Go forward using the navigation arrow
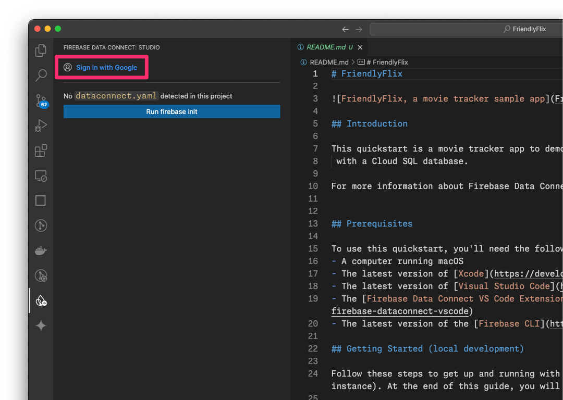 [x=359, y=29]
